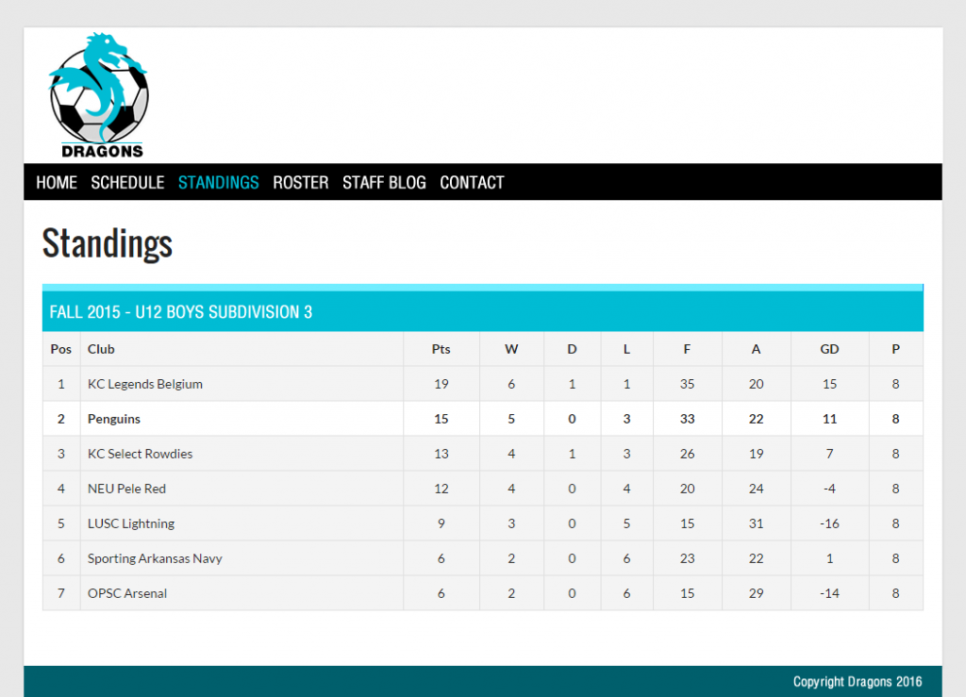Click the Pos column header
The width and height of the screenshot is (966, 697).
pos(61,349)
